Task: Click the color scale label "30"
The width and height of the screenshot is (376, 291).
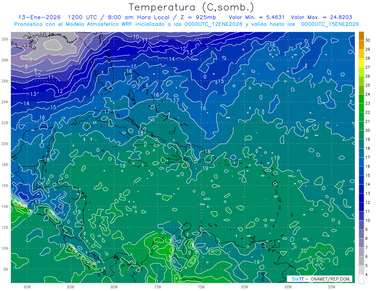Action: [x=368, y=40]
